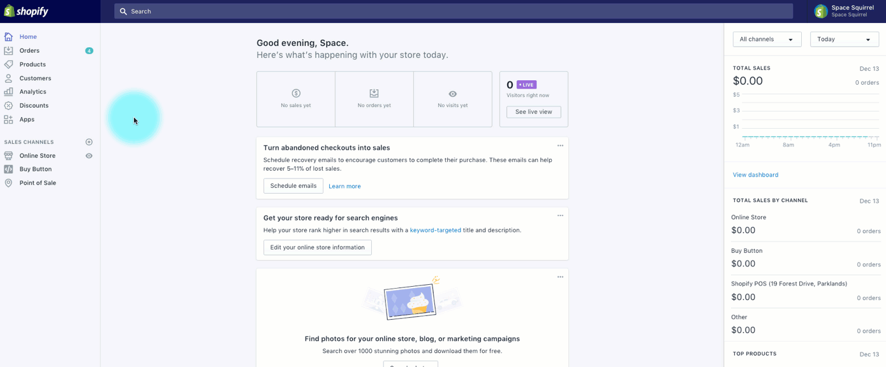The height and width of the screenshot is (367, 886).
Task: Add a sales channel with the plus icon
Action: (x=89, y=142)
